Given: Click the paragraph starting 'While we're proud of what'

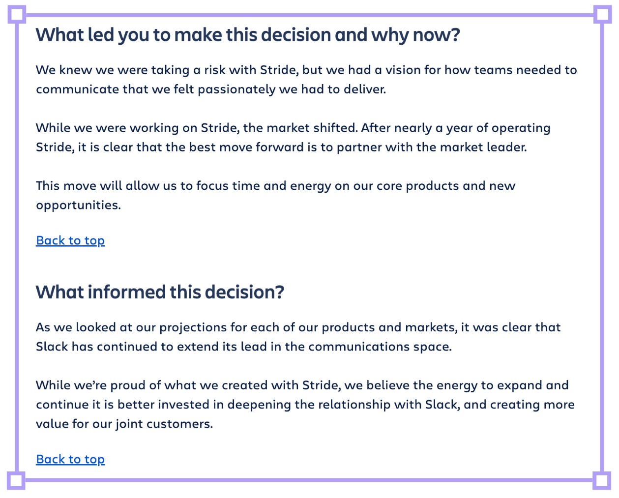Looking at the screenshot, I should 305,404.
